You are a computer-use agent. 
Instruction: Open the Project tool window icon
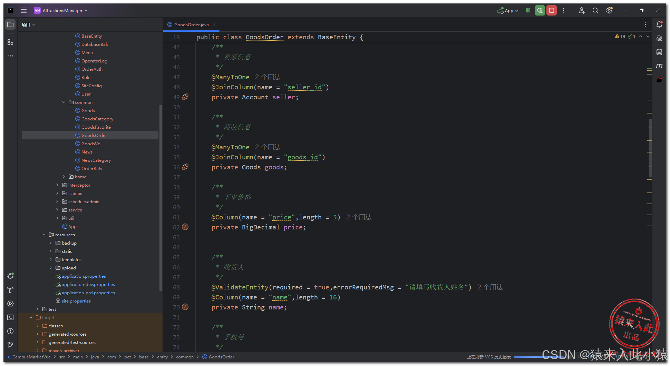[10, 24]
